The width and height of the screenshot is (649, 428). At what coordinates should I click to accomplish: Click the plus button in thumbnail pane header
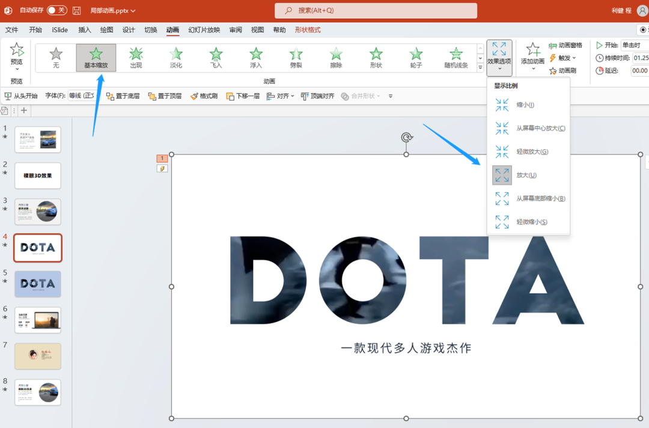coord(24,111)
